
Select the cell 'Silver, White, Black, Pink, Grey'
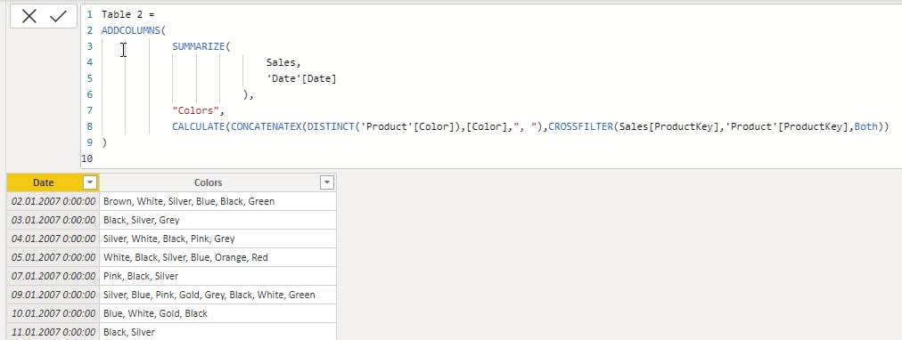(x=217, y=239)
